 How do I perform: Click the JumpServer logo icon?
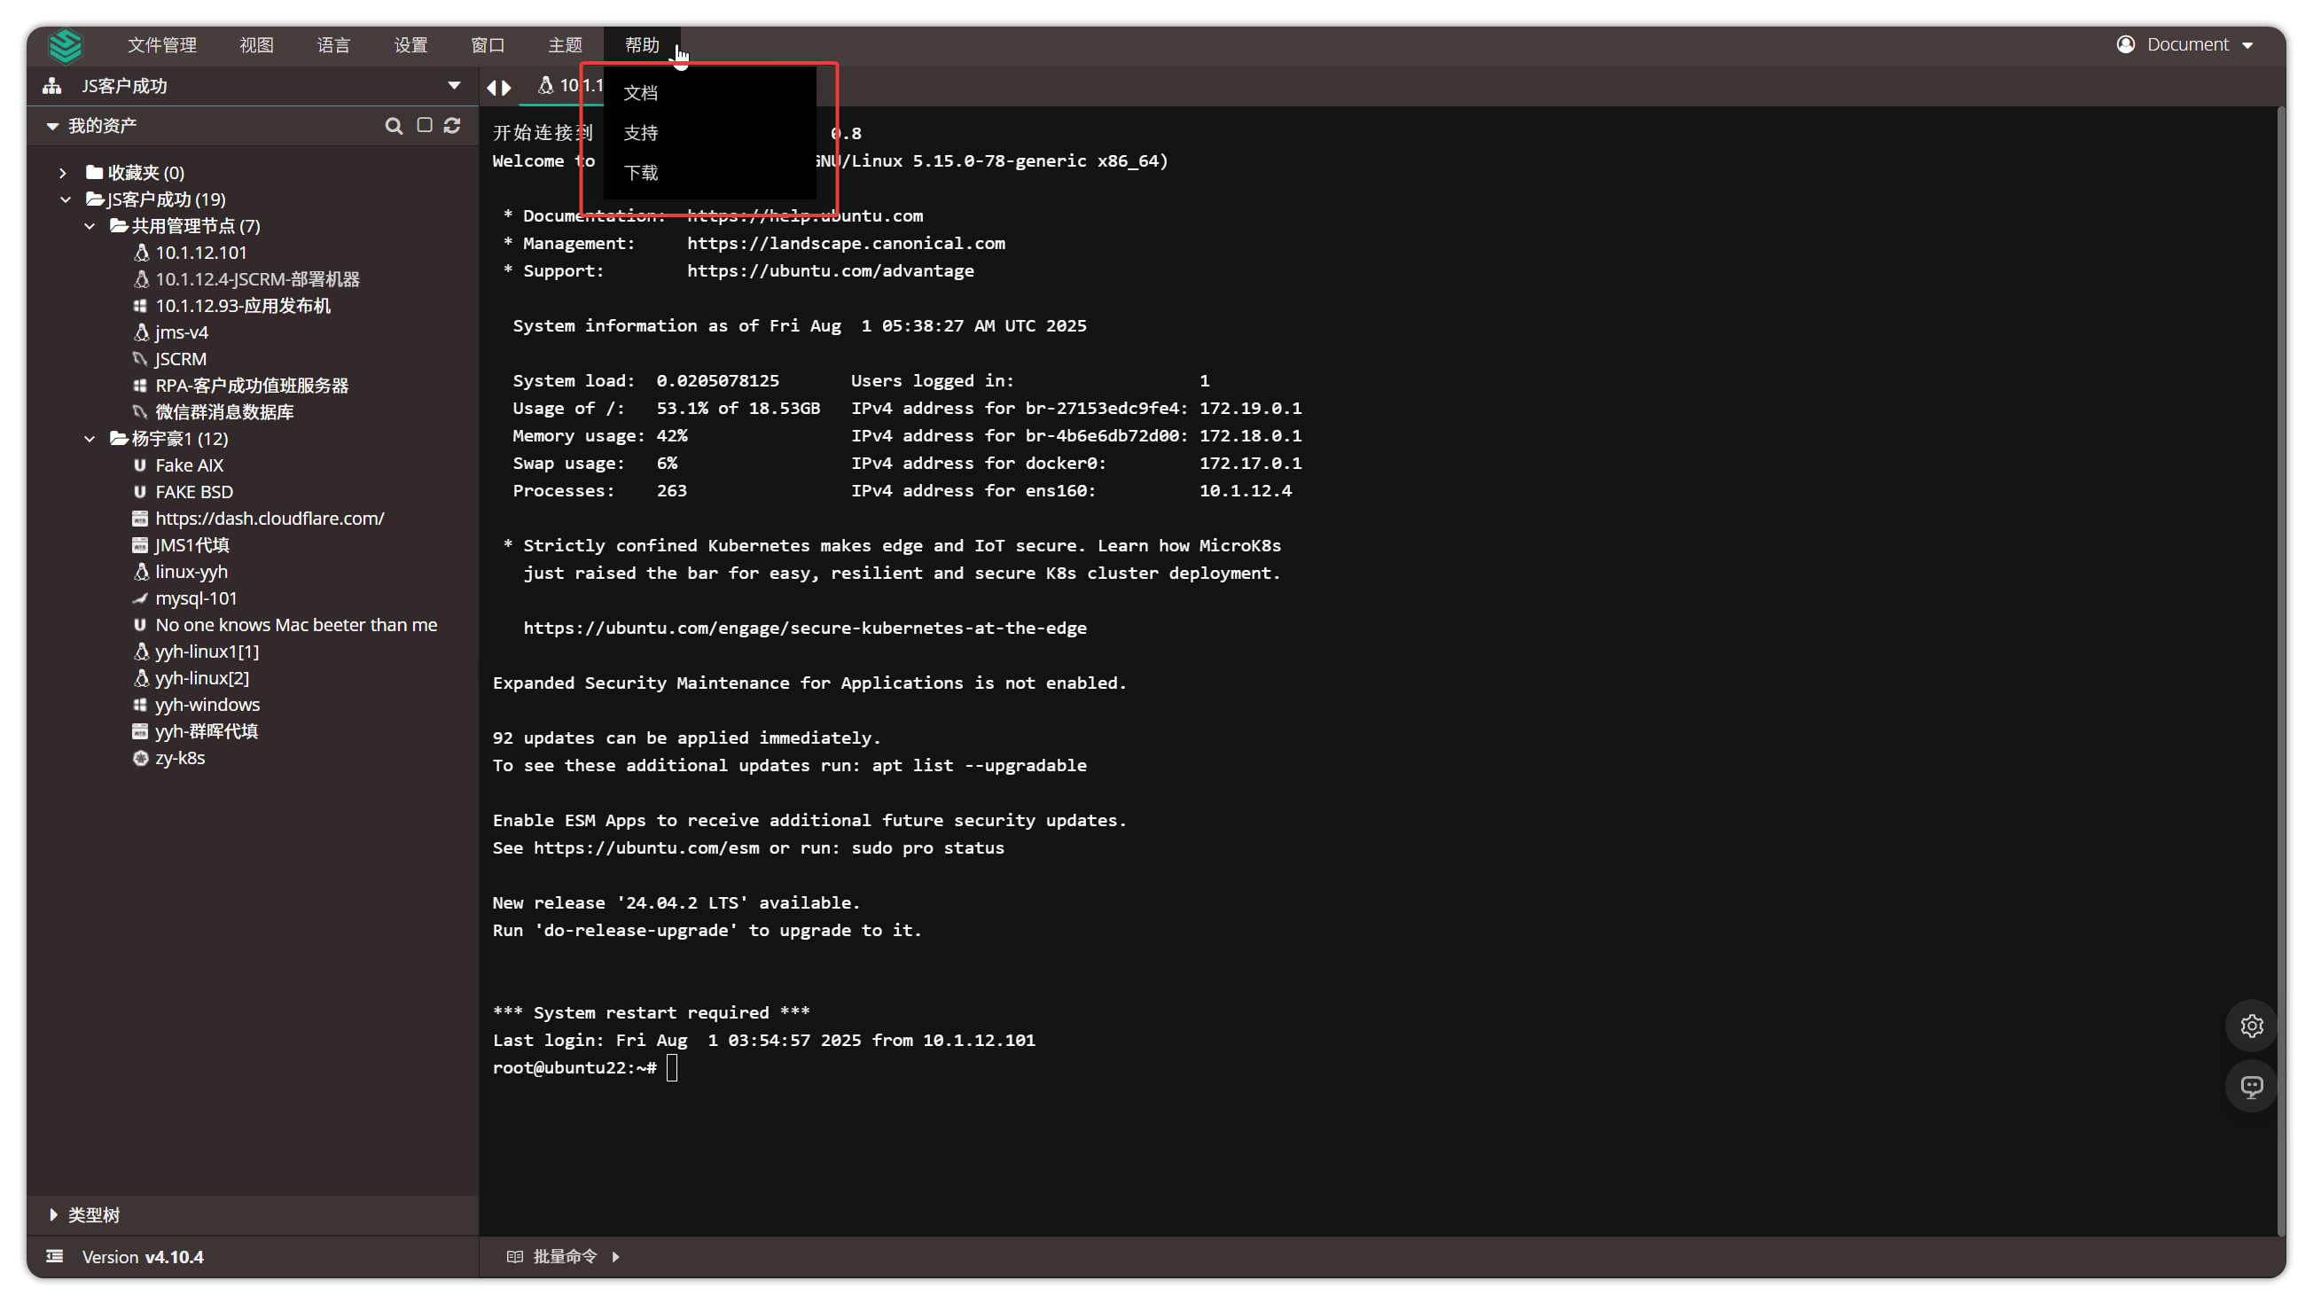tap(66, 45)
